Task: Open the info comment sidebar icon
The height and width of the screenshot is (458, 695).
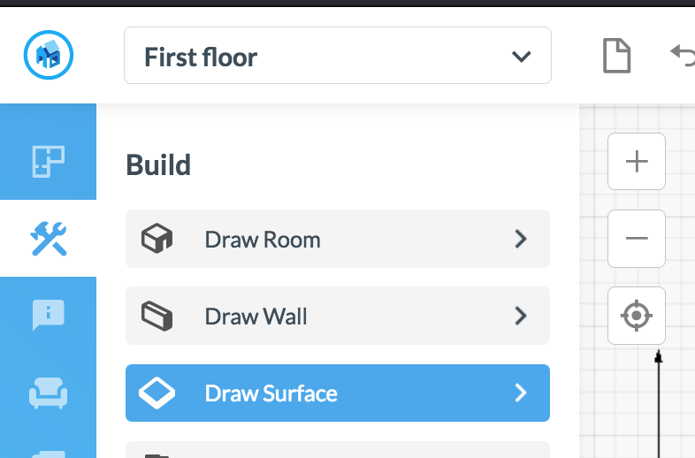Action: [49, 315]
